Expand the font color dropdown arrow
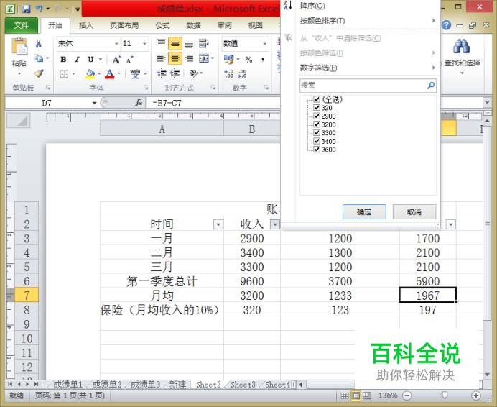497x407 pixels. point(119,73)
